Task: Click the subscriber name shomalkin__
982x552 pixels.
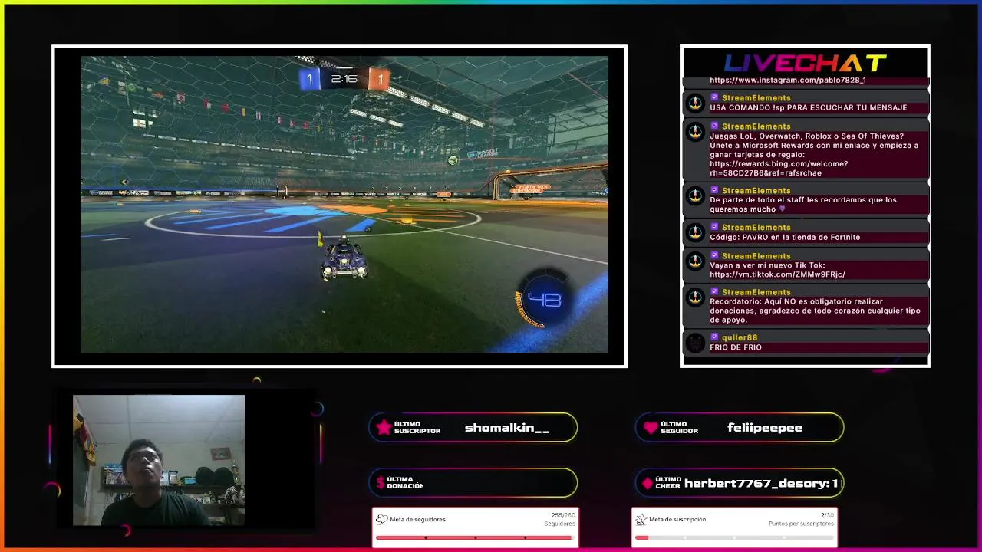Action: coord(507,428)
